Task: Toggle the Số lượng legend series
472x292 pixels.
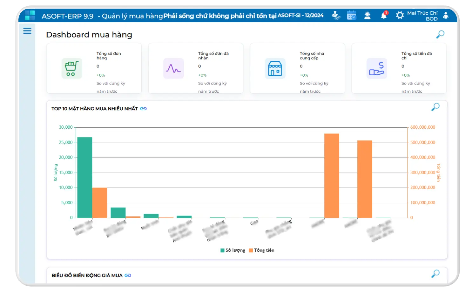Action: [x=233, y=250]
